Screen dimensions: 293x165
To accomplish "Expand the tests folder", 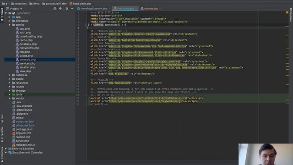I will (9, 94).
